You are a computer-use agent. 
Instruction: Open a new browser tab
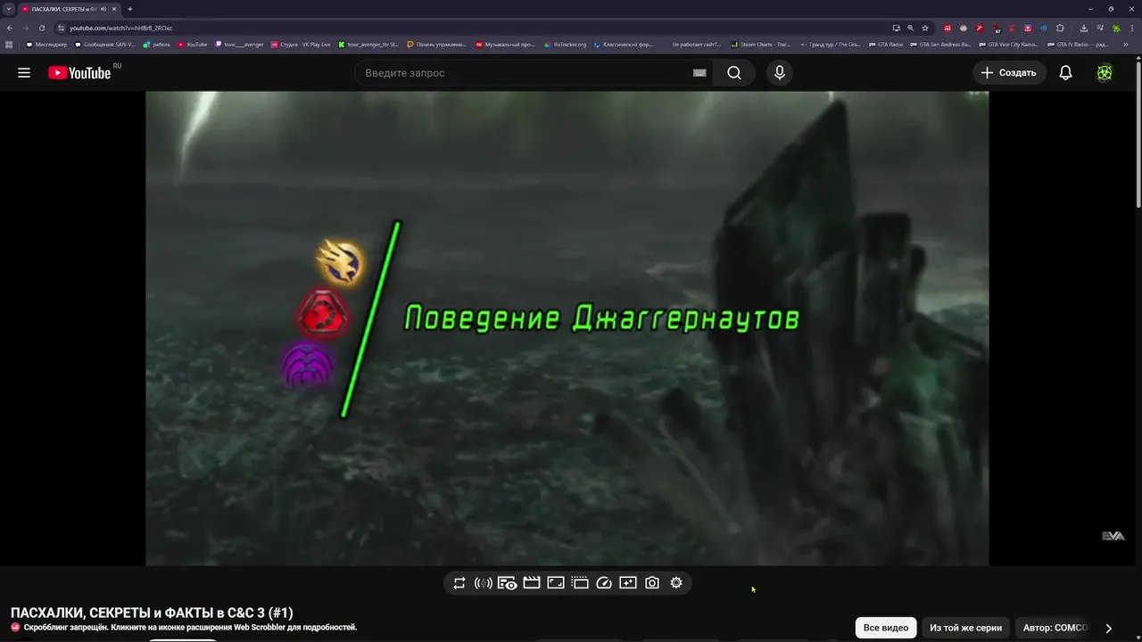[x=130, y=9]
